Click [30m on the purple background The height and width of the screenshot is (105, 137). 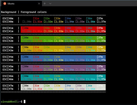tap(26, 67)
